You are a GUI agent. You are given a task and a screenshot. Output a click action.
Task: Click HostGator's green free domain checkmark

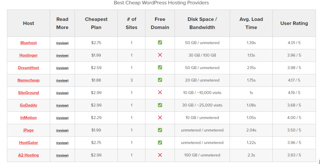coord(160,142)
